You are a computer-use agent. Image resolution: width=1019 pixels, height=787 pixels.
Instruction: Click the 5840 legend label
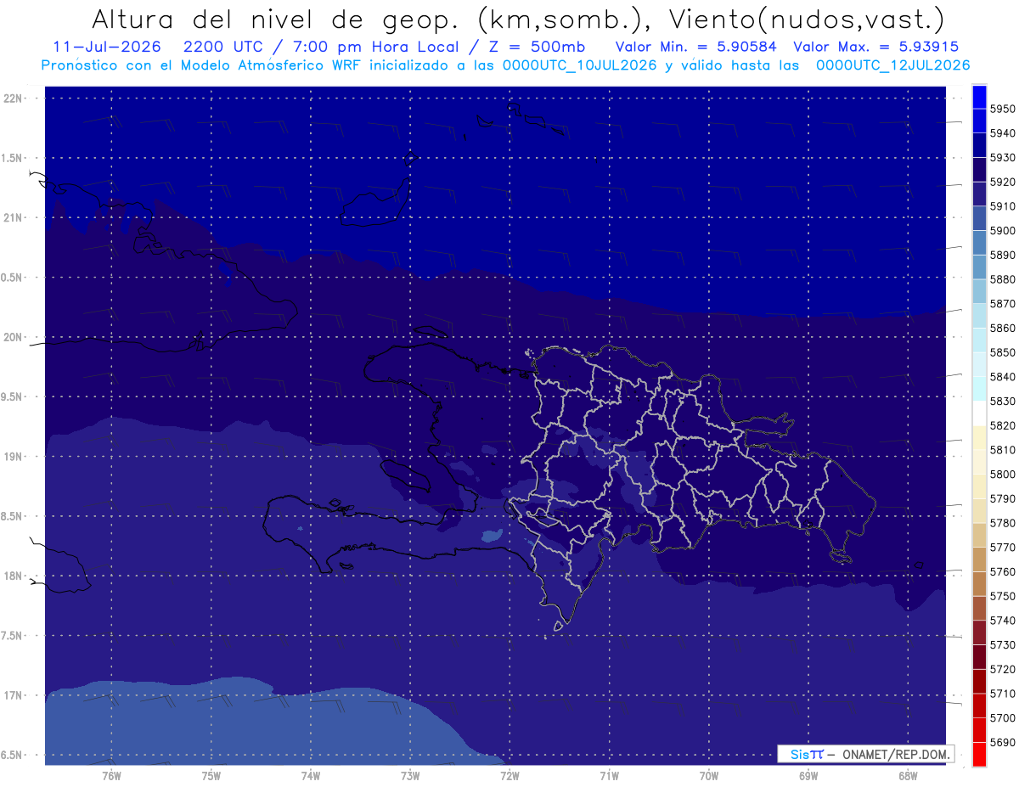[1003, 377]
